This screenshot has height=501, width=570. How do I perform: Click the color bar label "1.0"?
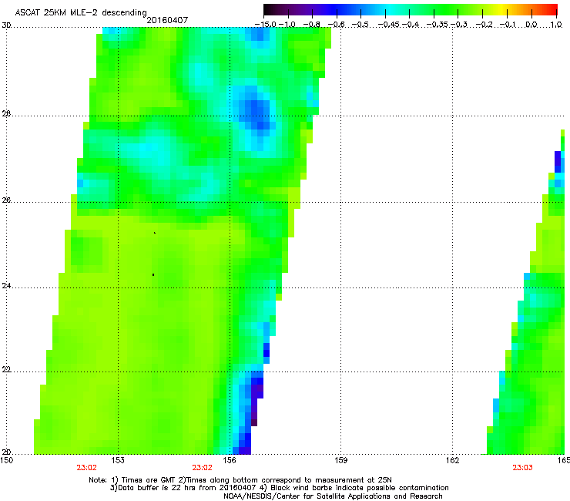pos(556,25)
